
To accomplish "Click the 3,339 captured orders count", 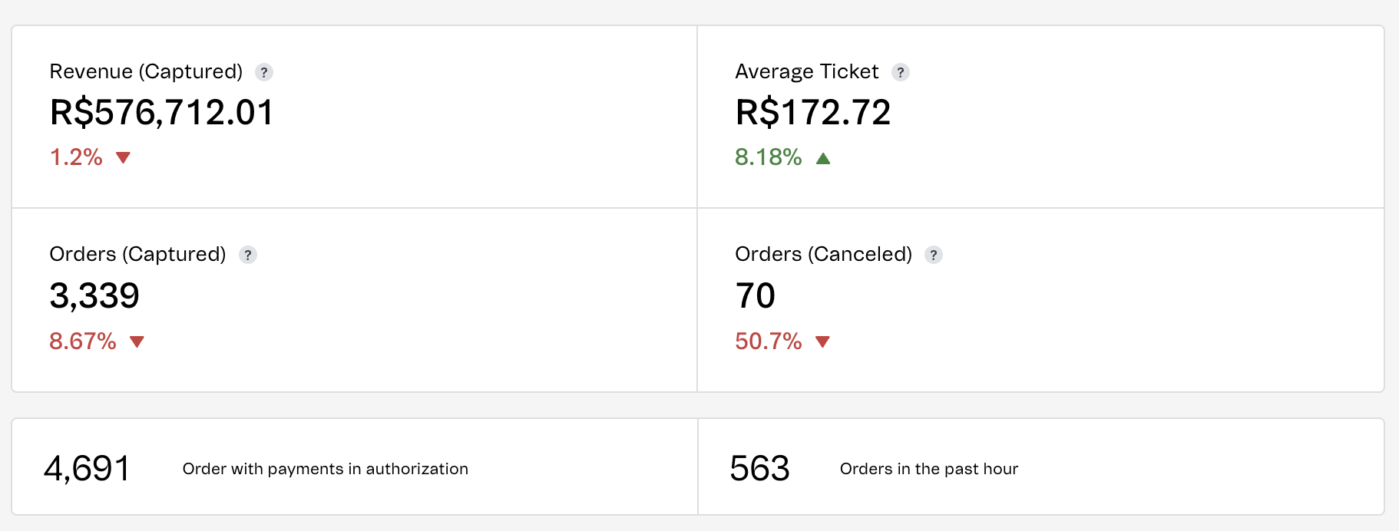I will (x=94, y=296).
